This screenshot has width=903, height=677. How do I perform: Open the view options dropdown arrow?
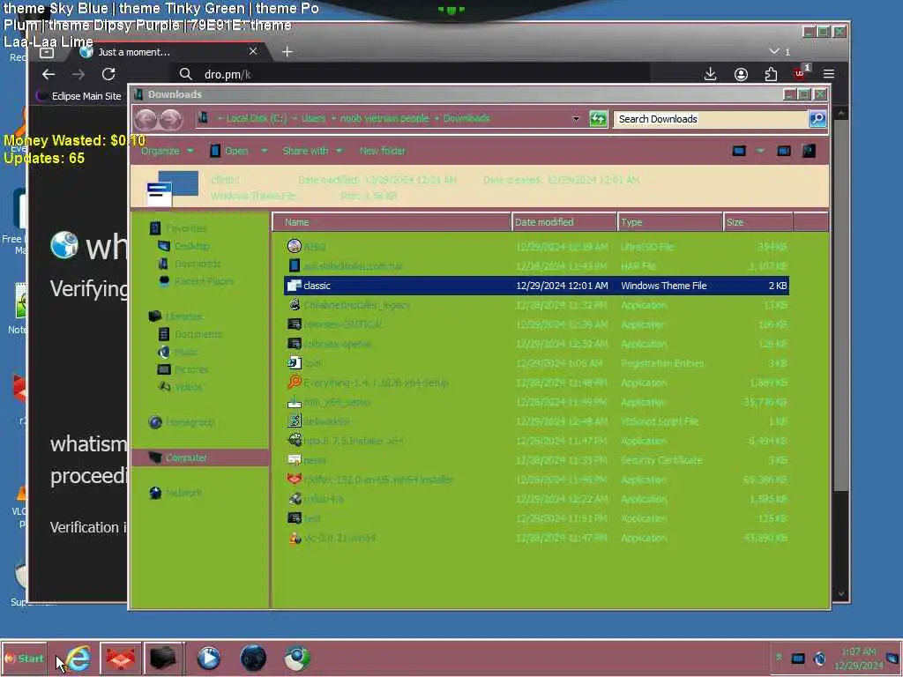(760, 151)
